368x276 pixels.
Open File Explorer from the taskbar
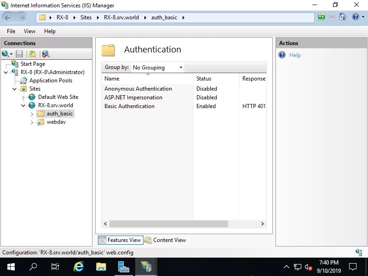[x=101, y=267]
